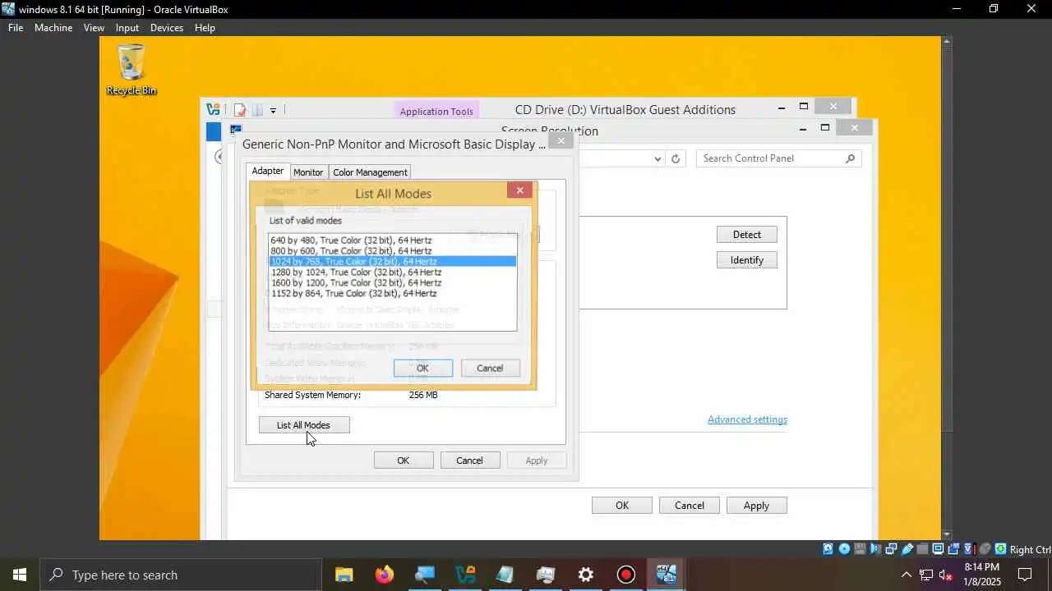Click Cancel in the adapter properties dialog
Viewport: 1052px width, 591px height.
(x=470, y=460)
